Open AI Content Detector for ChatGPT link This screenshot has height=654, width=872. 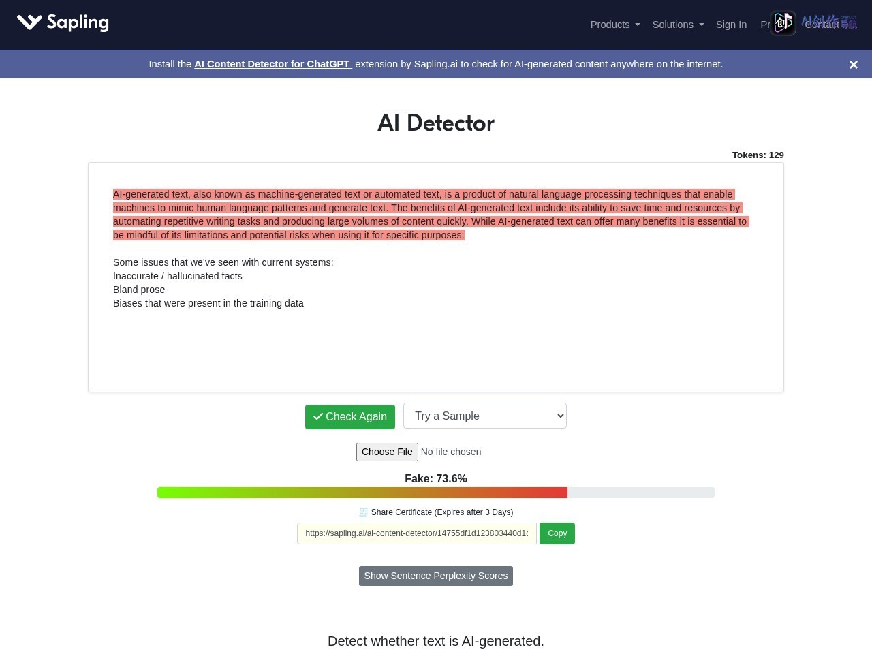[273, 64]
